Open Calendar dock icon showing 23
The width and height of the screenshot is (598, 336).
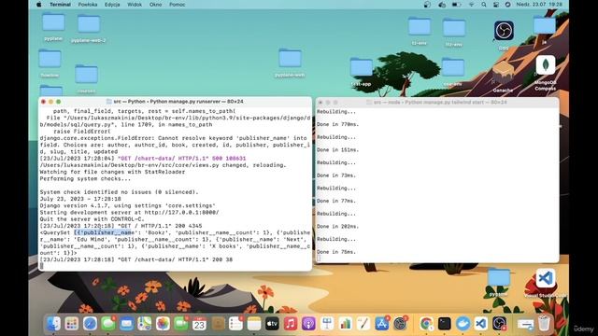coord(199,324)
